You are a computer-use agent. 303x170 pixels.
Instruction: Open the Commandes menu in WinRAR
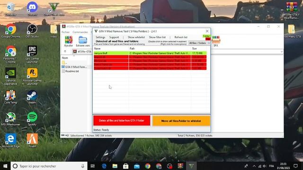80,32
